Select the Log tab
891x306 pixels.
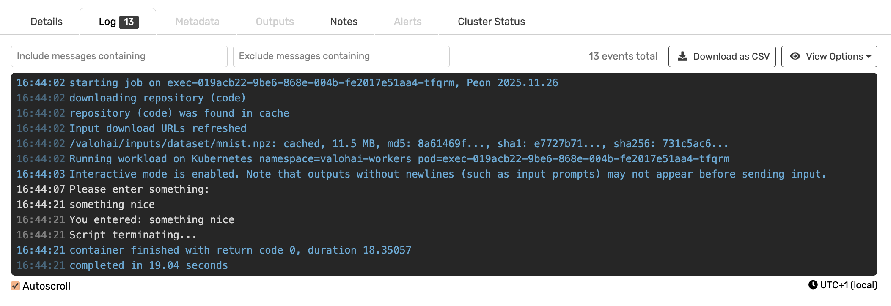[107, 22]
